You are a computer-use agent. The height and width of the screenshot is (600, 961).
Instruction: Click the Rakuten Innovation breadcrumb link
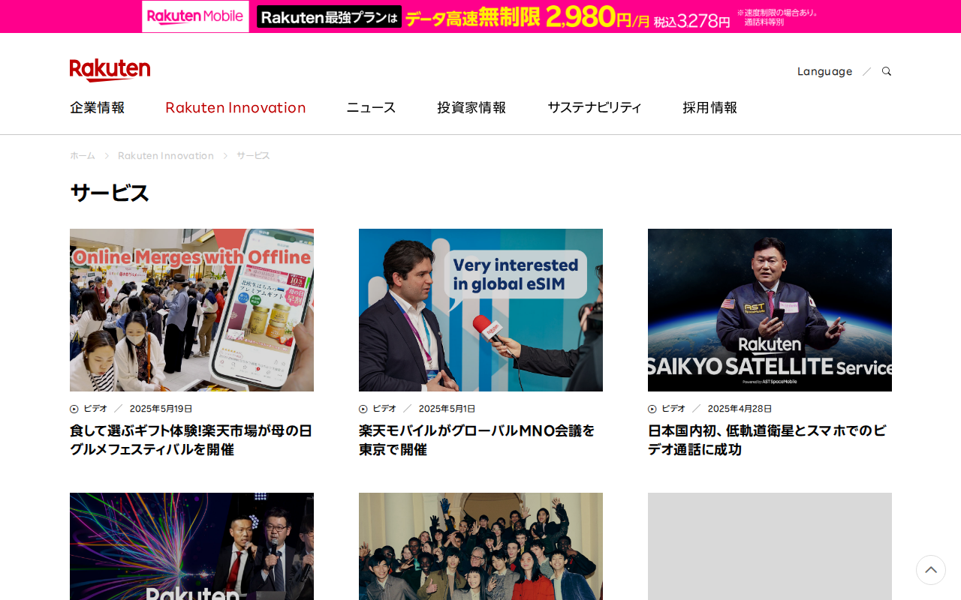point(165,154)
